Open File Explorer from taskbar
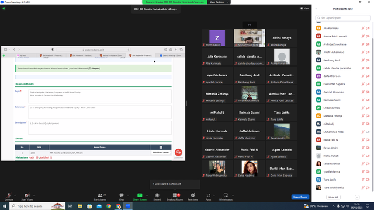This screenshot has height=210, width=374. (x=80, y=206)
